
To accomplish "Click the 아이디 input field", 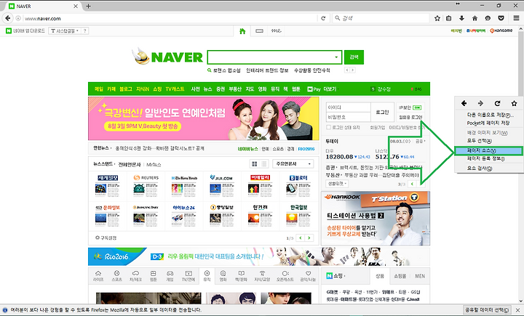I will click(x=348, y=108).
